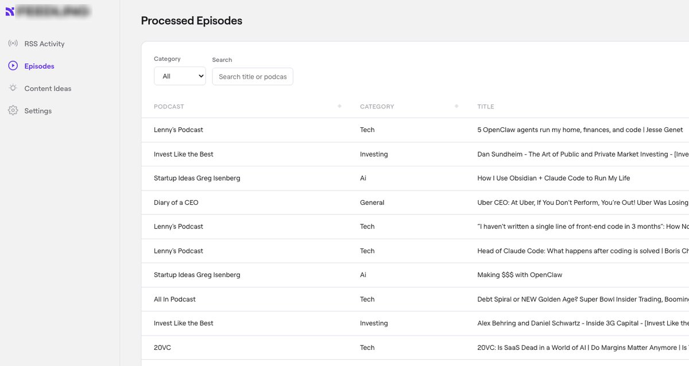The image size is (689, 366).
Task: Click 'All In Podcast' podcast cell
Action: [175, 299]
